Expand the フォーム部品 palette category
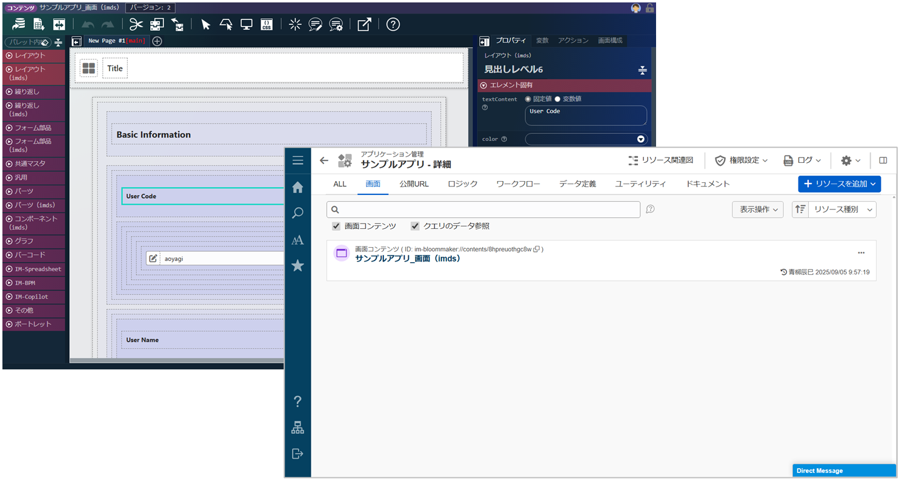The width and height of the screenshot is (899, 479). tap(33, 128)
